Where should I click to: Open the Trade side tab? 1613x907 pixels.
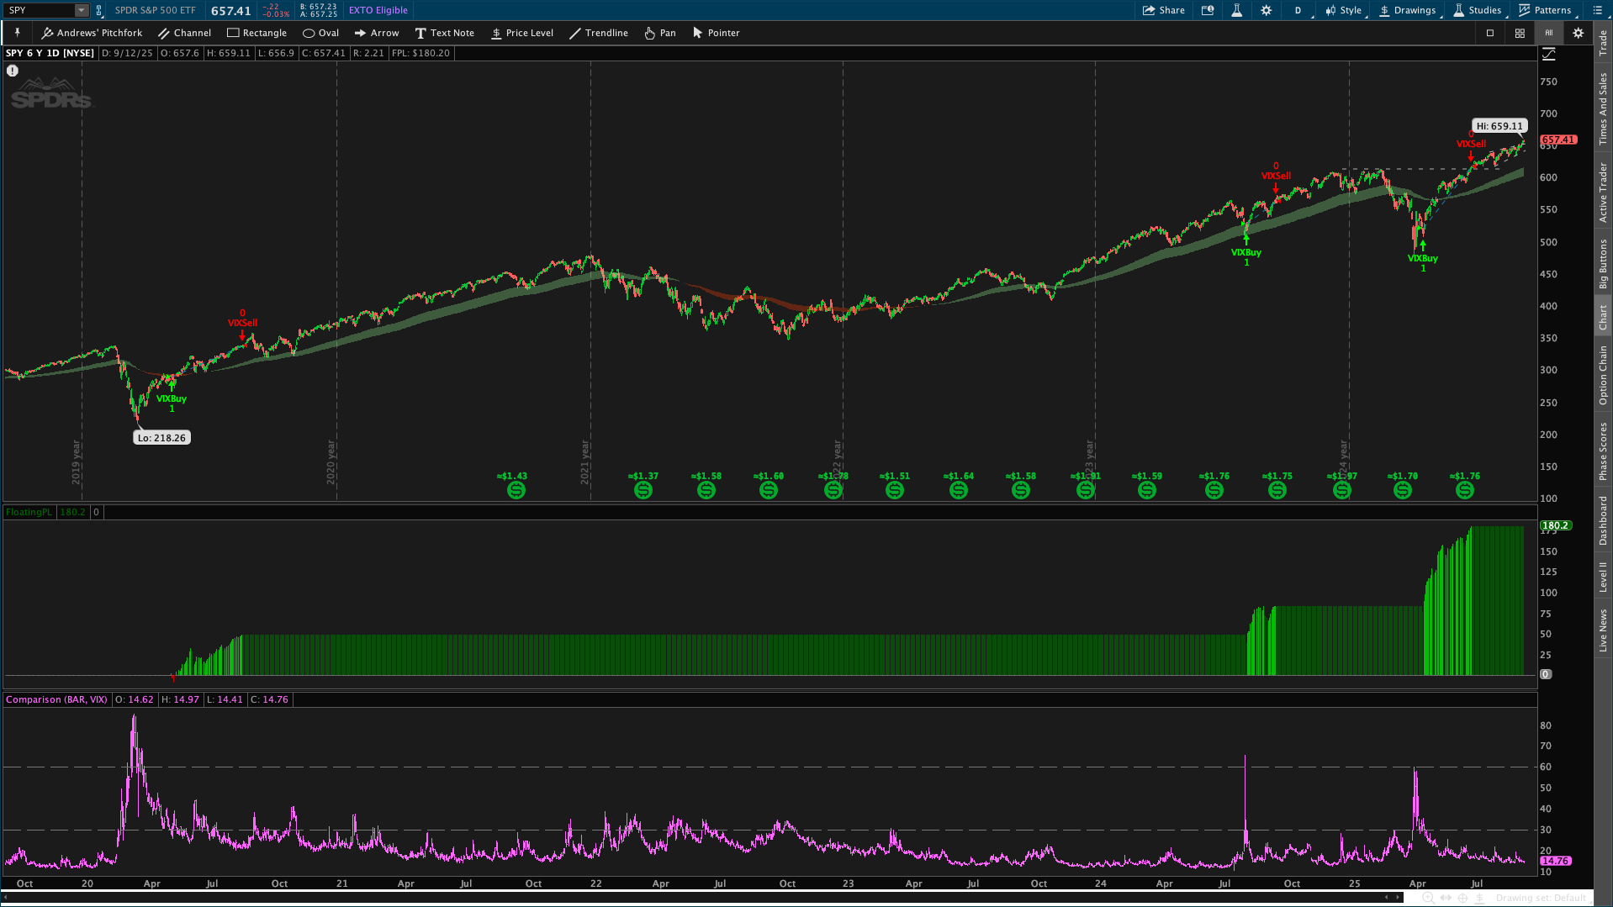point(1603,43)
